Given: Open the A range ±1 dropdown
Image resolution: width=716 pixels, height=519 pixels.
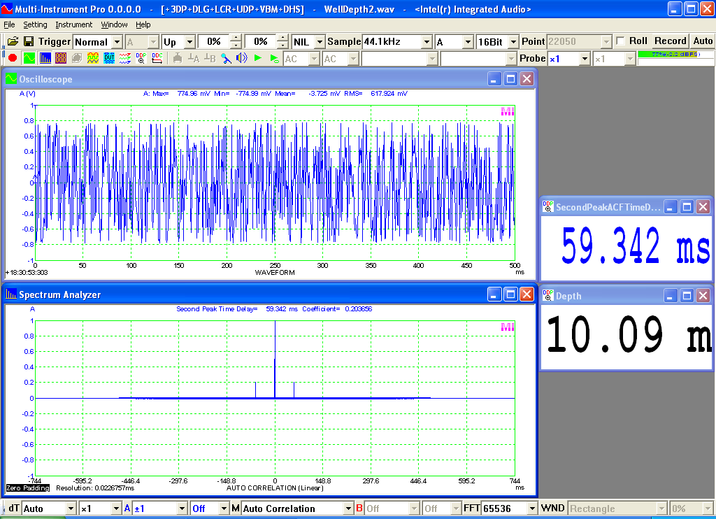Looking at the screenshot, I should click(182, 509).
